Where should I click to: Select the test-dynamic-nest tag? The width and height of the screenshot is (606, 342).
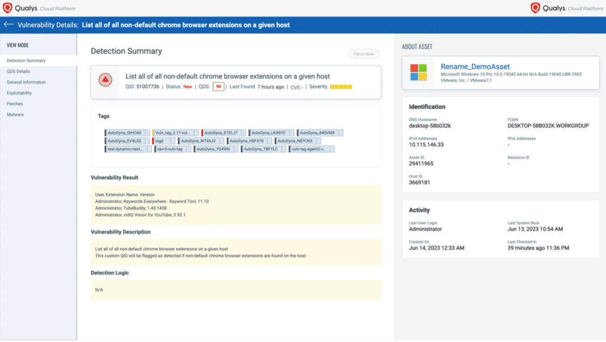[126, 149]
